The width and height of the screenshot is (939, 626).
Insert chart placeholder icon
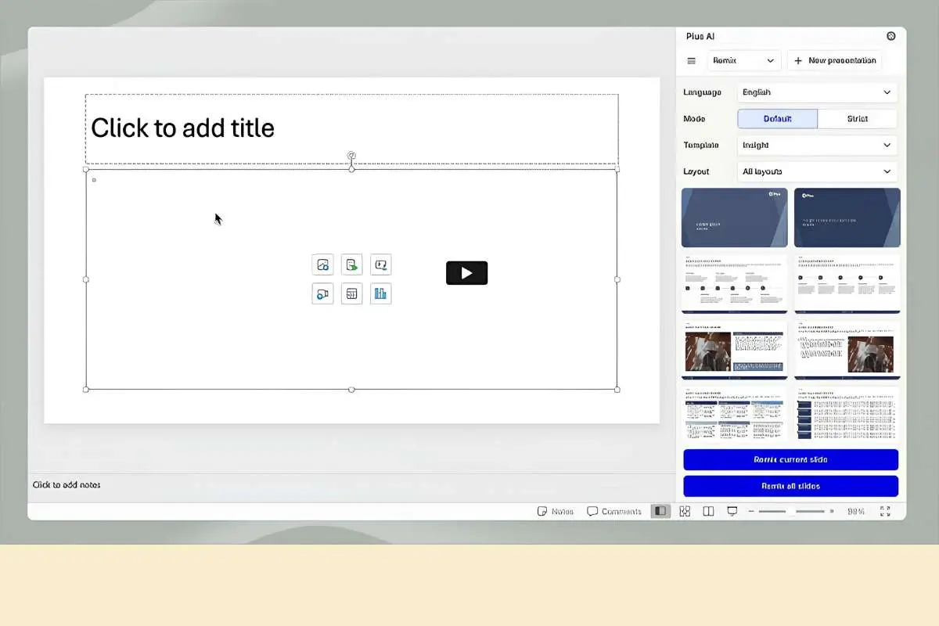380,293
